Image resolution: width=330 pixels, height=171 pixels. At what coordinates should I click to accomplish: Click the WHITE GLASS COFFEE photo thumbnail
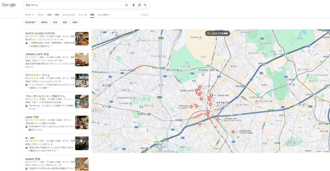[82, 39]
